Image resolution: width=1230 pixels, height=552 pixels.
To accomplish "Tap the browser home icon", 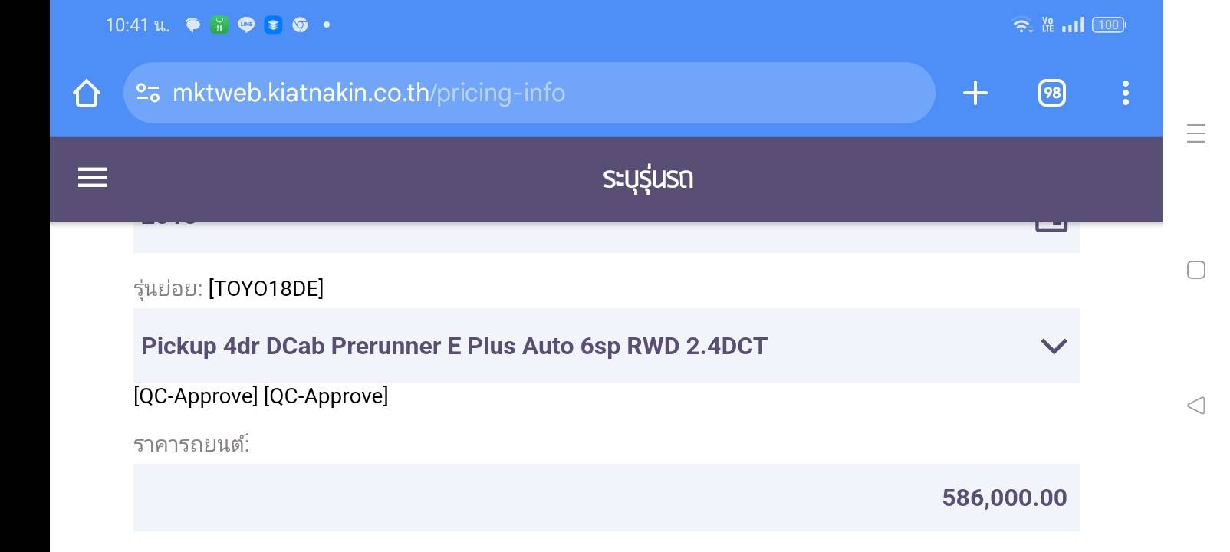I will coord(87,94).
